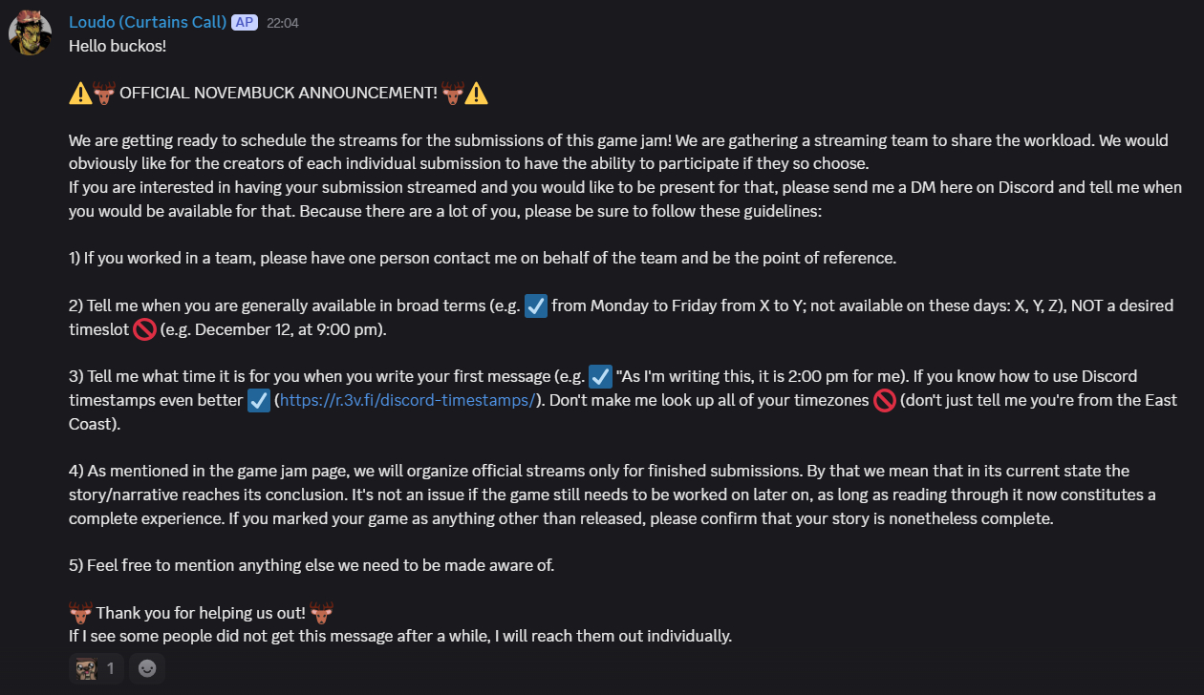
Task: Click the "Hello buckos!" greeting line
Action: pos(118,46)
